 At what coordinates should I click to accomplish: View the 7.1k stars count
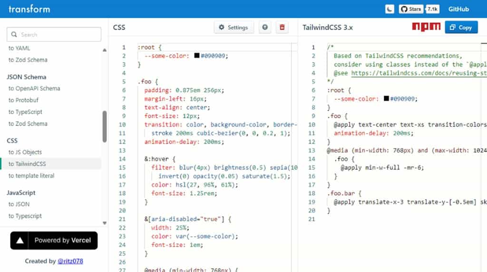pos(432,9)
